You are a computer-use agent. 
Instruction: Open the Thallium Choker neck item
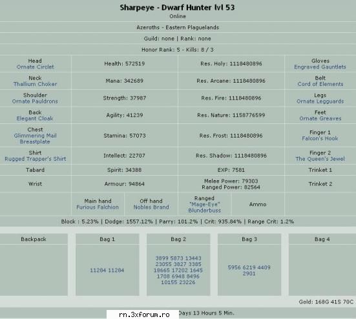[x=35, y=84]
